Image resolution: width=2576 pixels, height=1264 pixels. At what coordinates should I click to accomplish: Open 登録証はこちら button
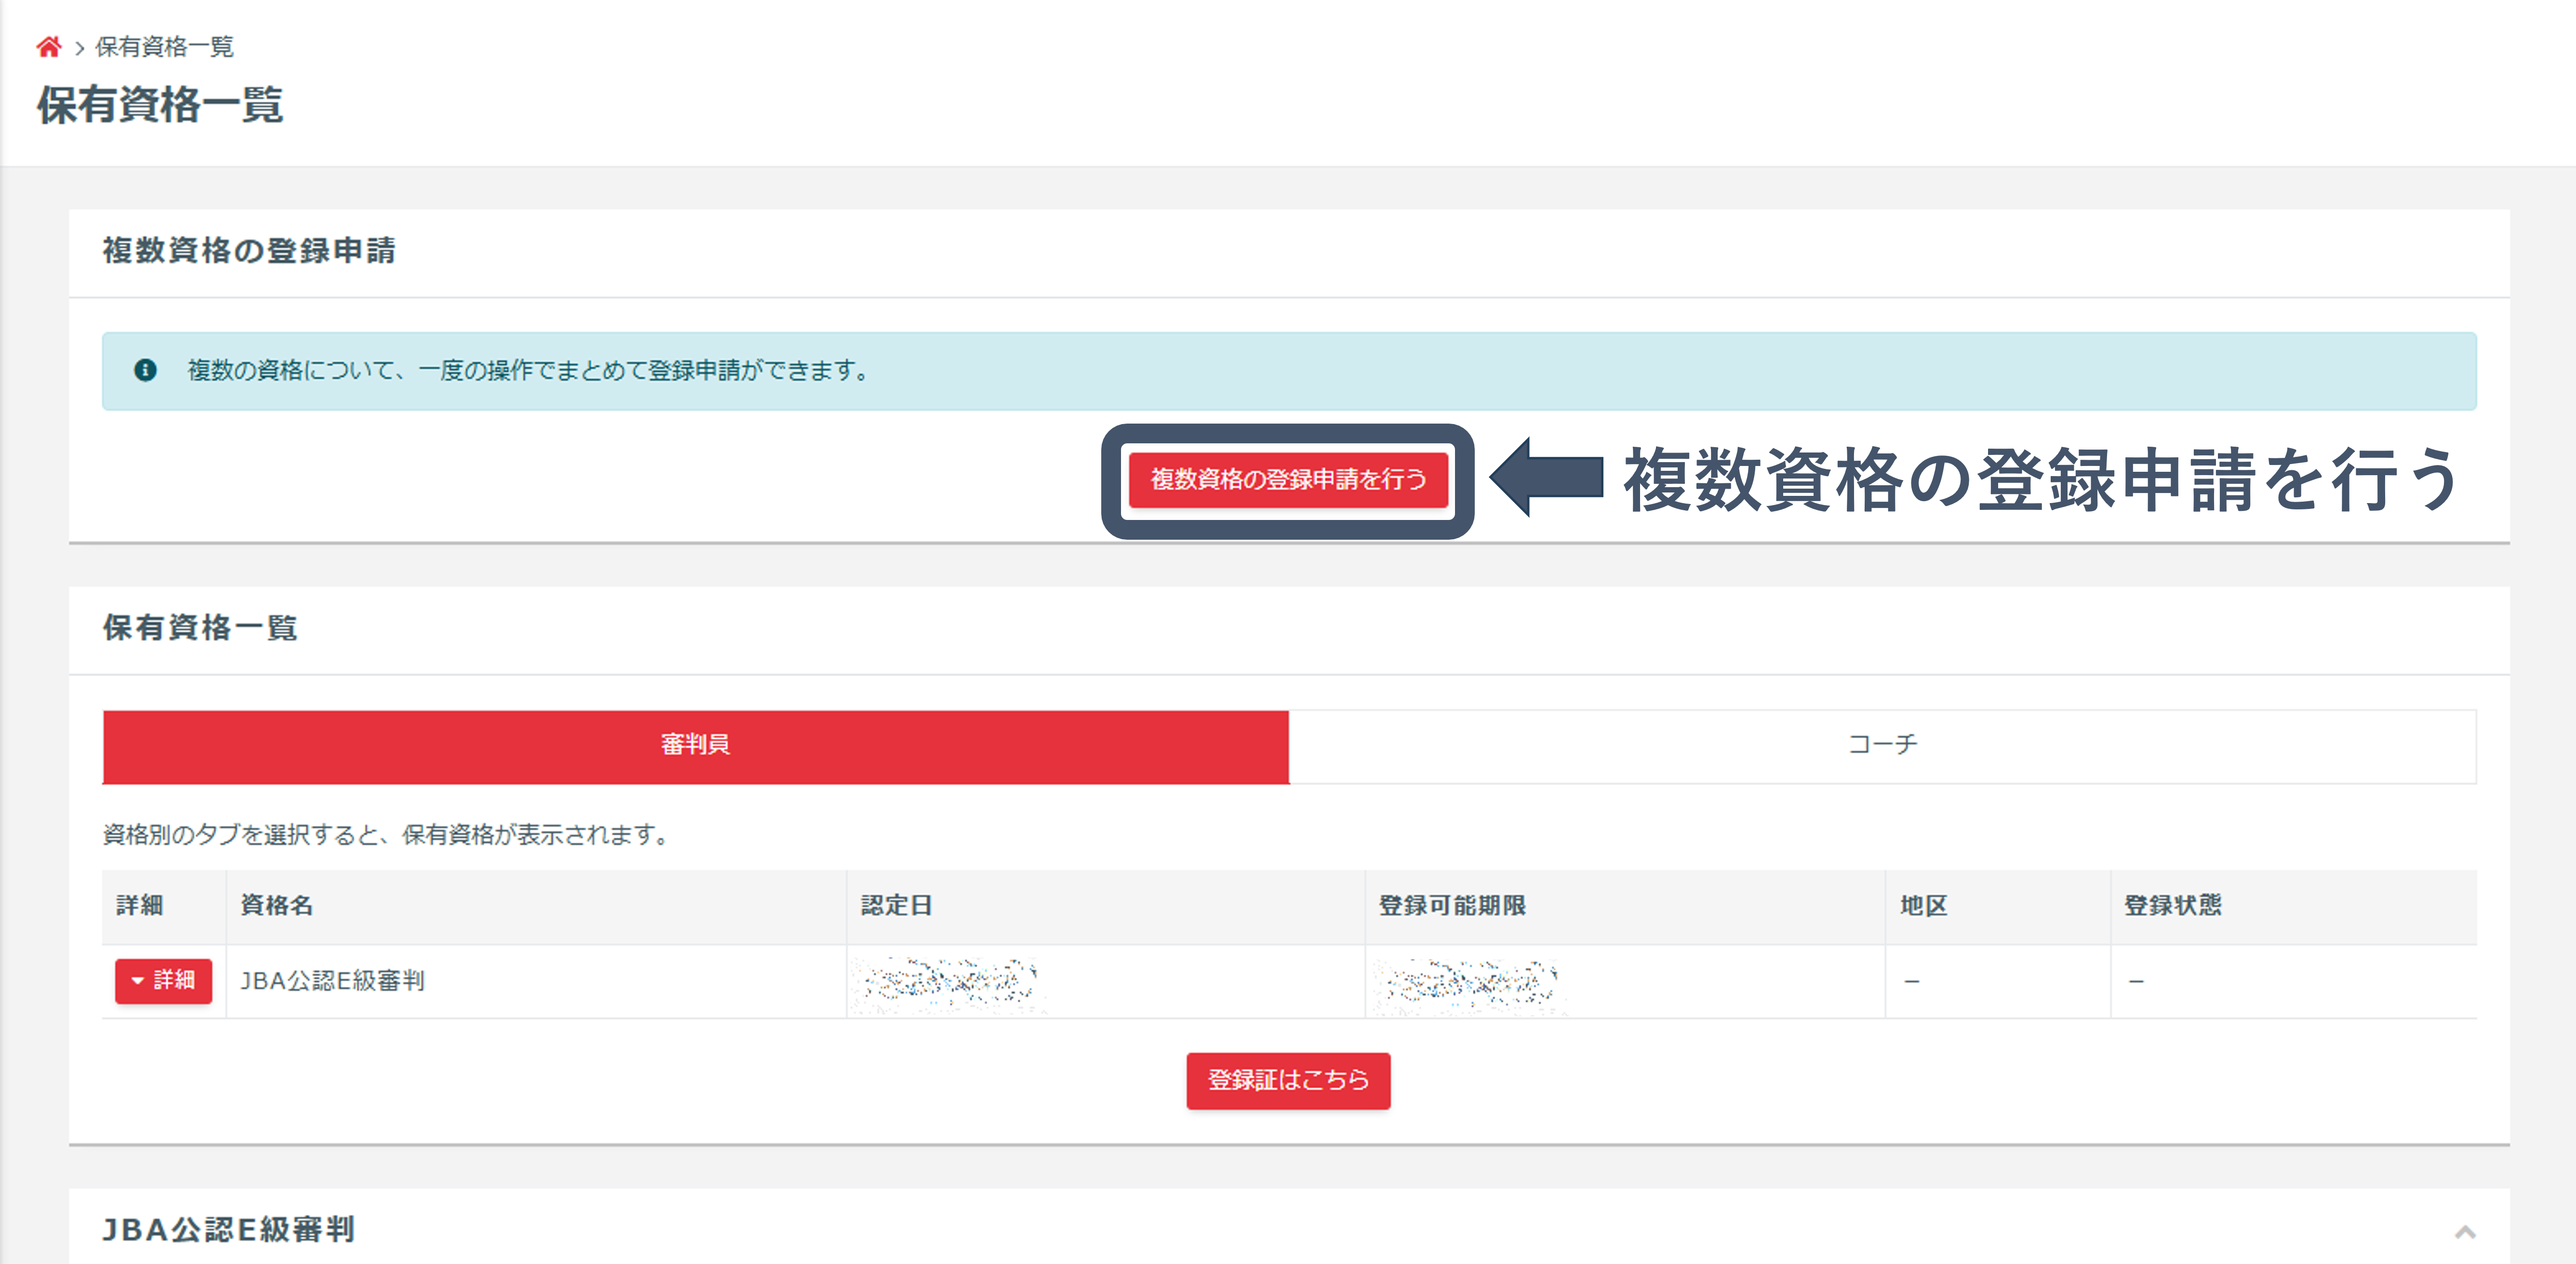[x=1288, y=1080]
